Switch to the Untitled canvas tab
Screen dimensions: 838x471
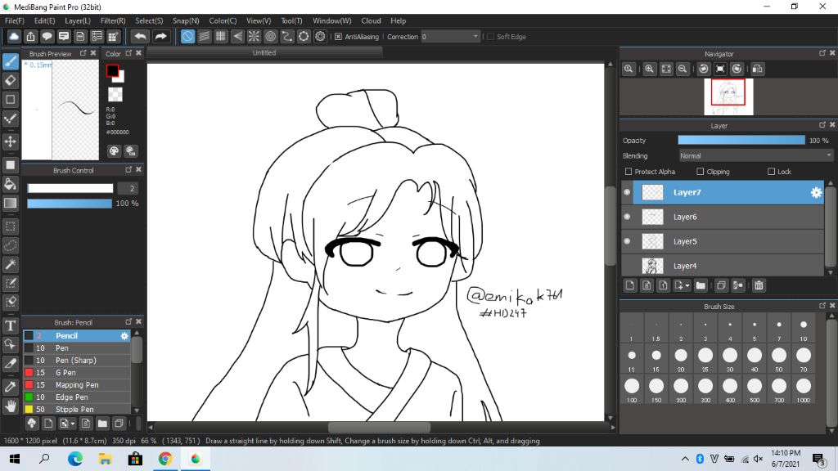[264, 53]
